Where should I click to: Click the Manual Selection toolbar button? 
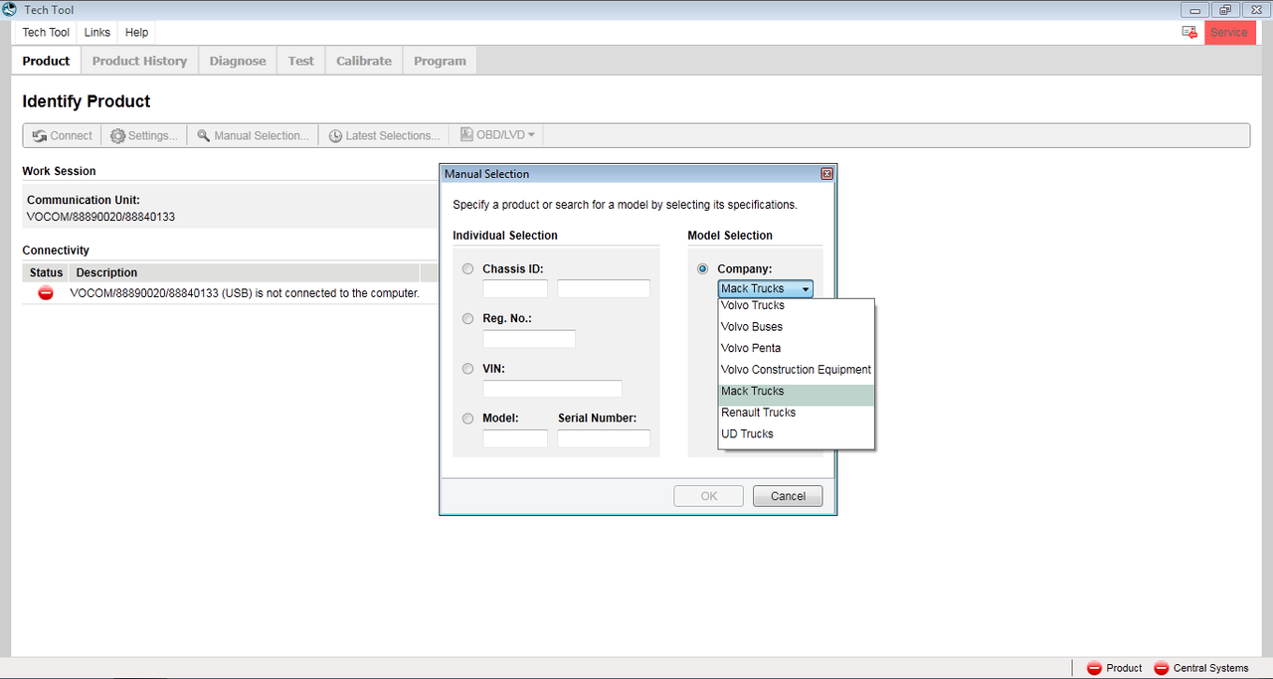tap(253, 135)
